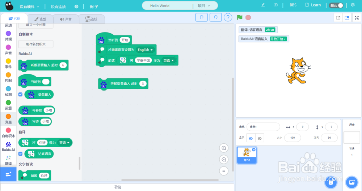Enter fullscreen stage mode icon
This screenshot has width=362, height=191.
click(x=357, y=18)
